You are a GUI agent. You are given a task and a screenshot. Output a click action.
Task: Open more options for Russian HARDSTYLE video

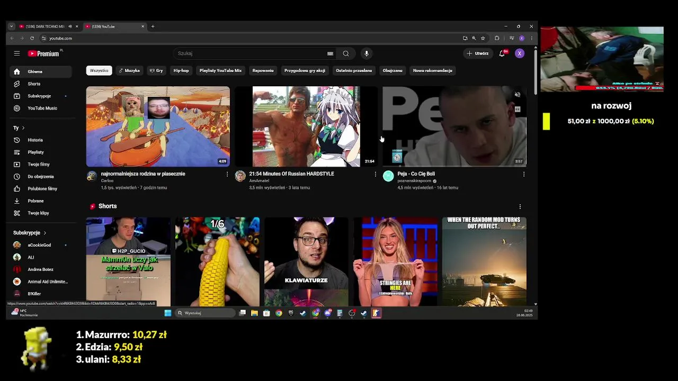(x=376, y=174)
